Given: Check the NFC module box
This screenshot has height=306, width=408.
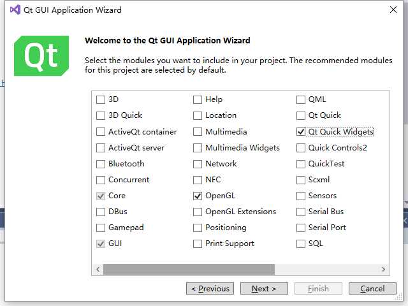Looking at the screenshot, I should 198,180.
